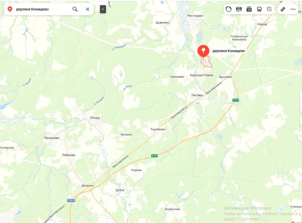Image resolution: width=302 pixels, height=223 pixels.
Task: Click the Муханово village label
Action: pos(52,138)
